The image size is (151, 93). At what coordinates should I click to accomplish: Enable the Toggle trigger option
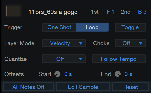click(130, 27)
